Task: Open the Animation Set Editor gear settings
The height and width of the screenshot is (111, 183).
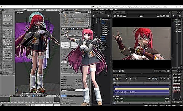Action: coord(109,16)
